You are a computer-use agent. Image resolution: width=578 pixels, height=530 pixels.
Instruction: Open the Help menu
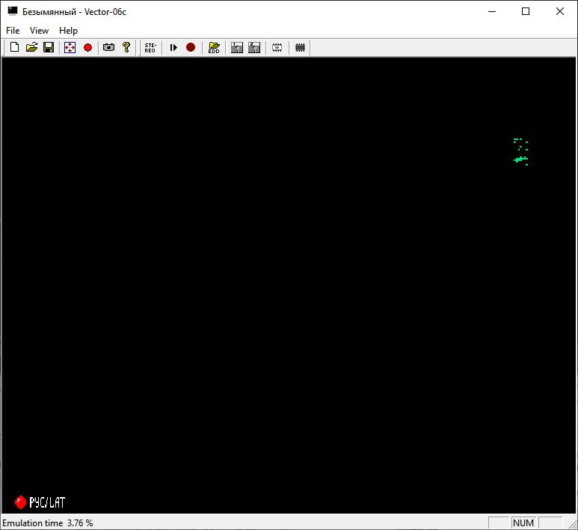(68, 31)
